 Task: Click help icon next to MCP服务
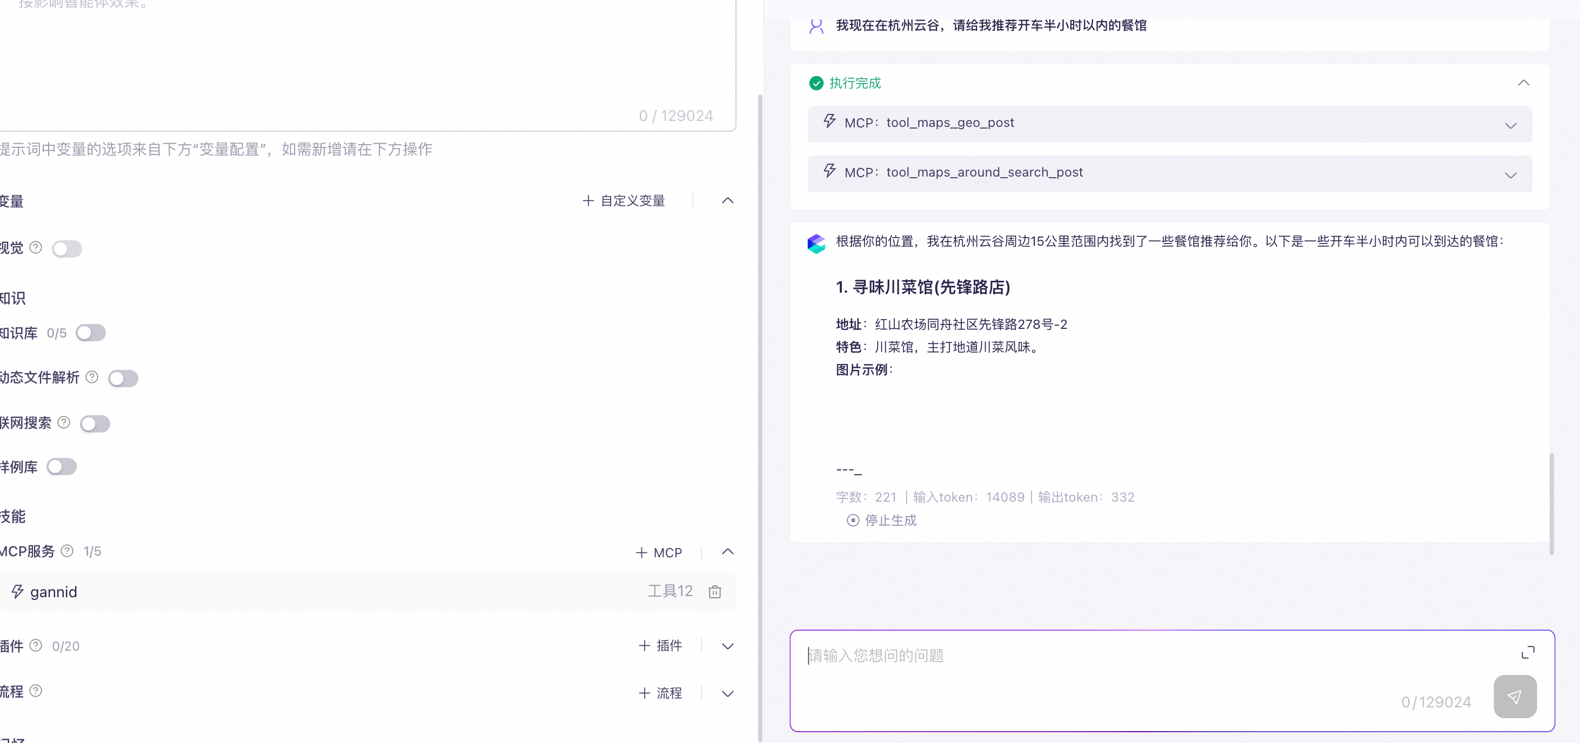[x=68, y=551]
